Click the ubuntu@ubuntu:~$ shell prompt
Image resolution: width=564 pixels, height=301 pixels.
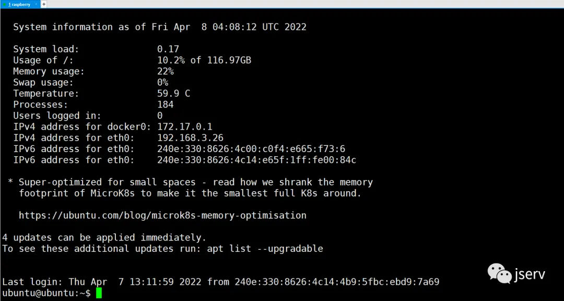pyautogui.click(x=46, y=293)
